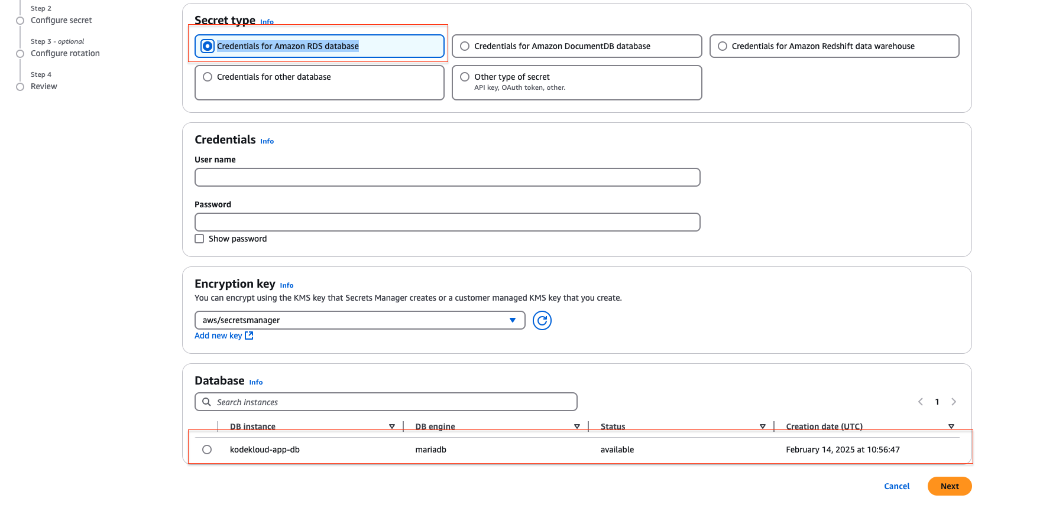
Task: Sort by Creation date column arrow
Action: pyautogui.click(x=951, y=426)
